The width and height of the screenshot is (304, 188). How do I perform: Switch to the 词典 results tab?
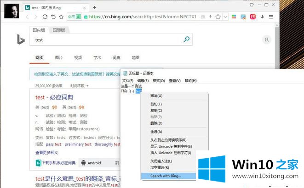[116, 58]
